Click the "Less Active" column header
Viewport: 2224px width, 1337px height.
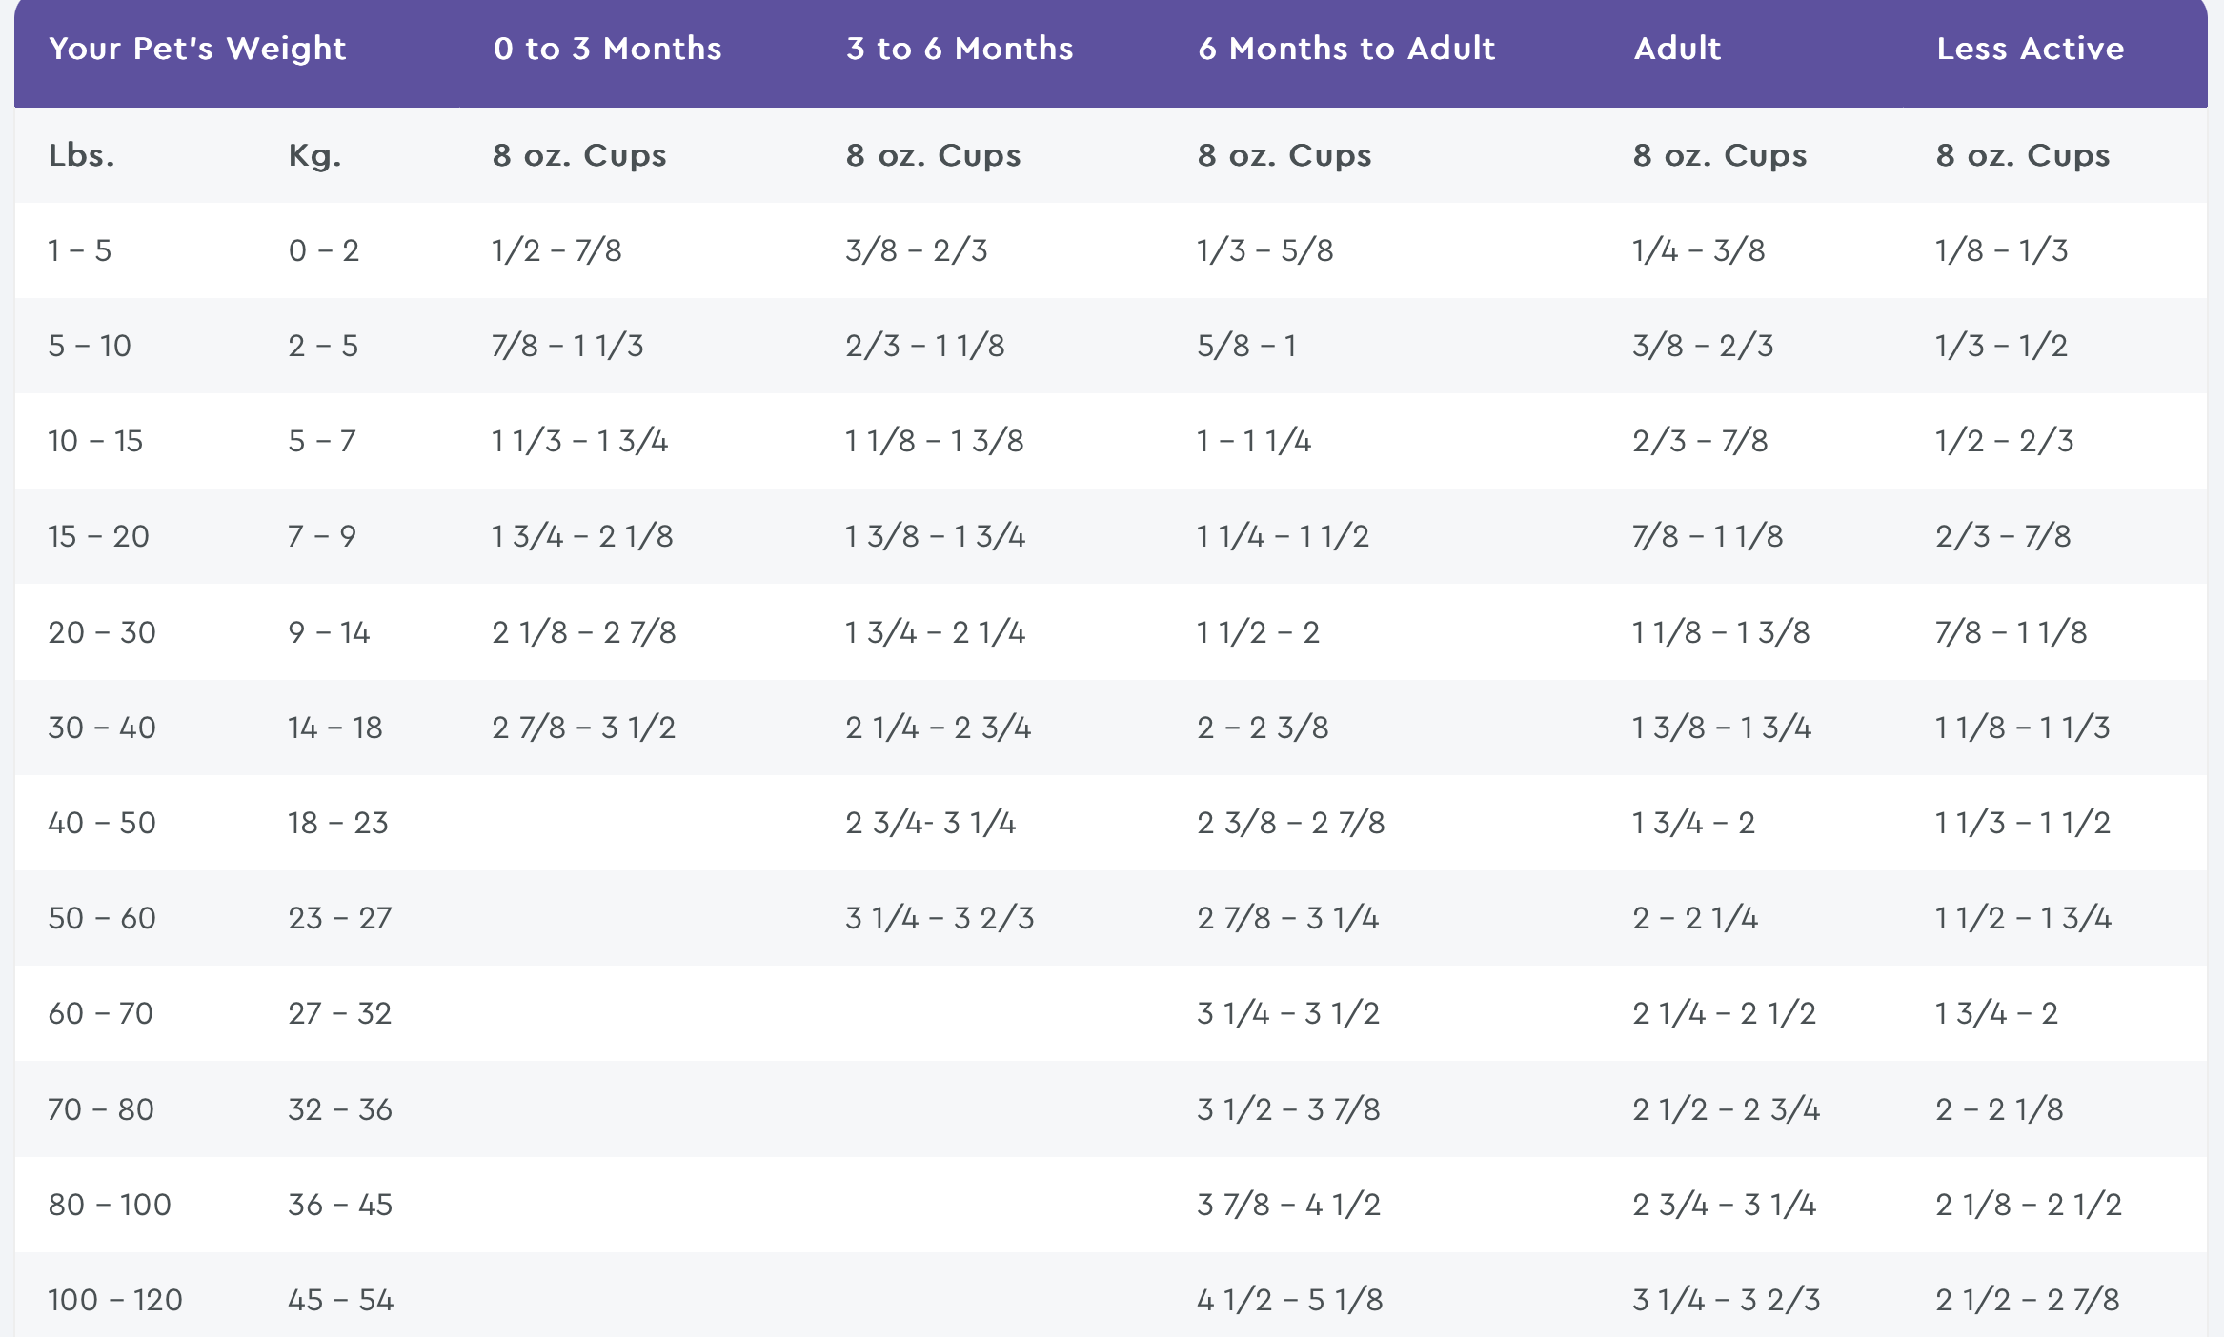pyautogui.click(x=2030, y=49)
